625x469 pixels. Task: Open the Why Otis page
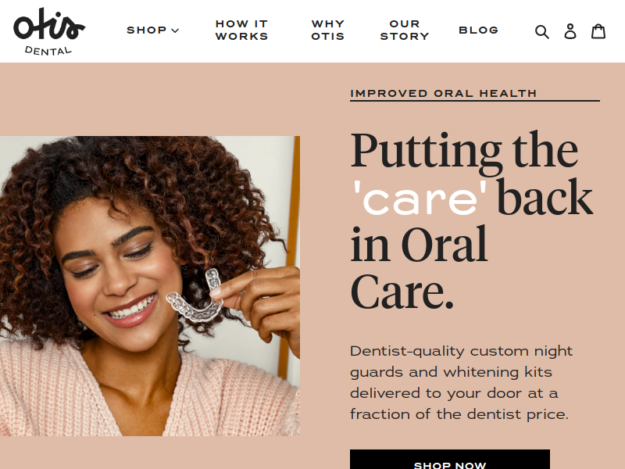(327, 30)
